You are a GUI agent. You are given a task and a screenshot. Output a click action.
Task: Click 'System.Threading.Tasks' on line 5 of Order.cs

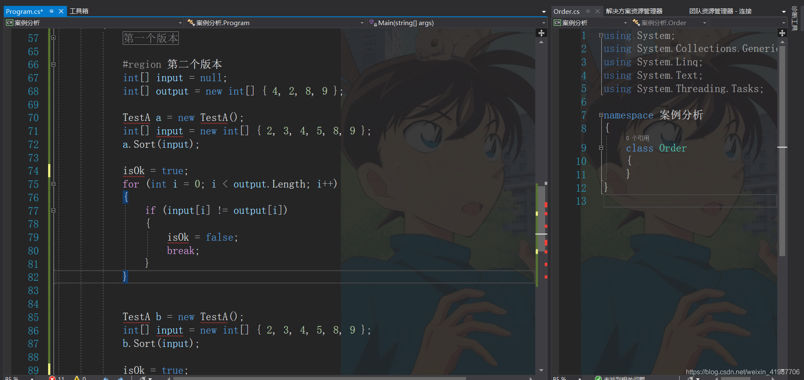pos(698,89)
